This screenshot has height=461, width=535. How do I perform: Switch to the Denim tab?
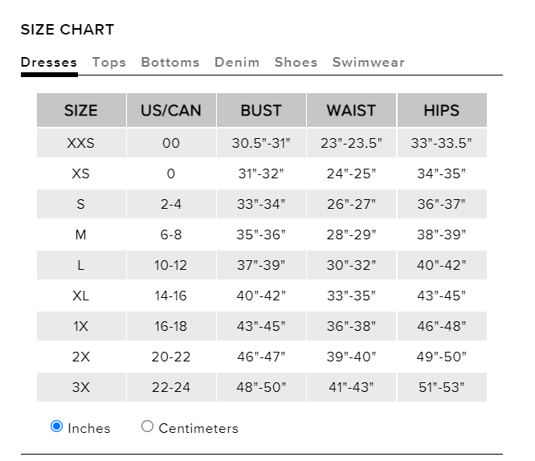[237, 63]
